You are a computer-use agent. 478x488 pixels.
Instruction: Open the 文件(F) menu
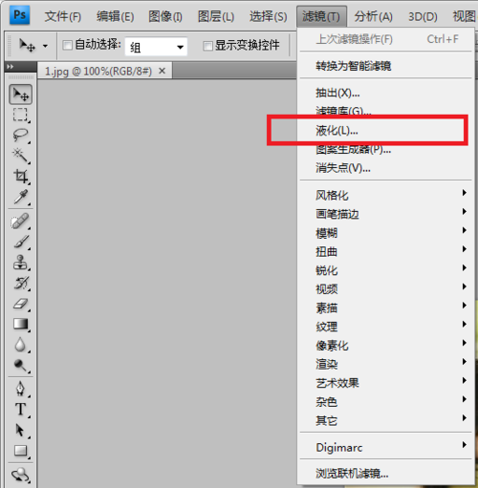63,16
